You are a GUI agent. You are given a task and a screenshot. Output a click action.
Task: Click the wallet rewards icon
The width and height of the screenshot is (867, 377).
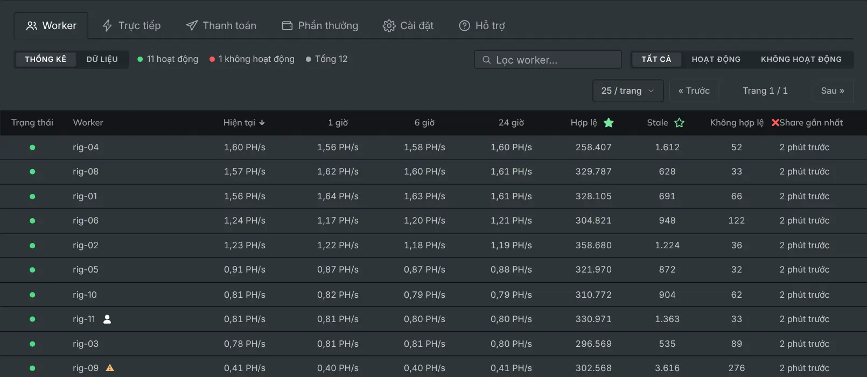[x=287, y=26]
